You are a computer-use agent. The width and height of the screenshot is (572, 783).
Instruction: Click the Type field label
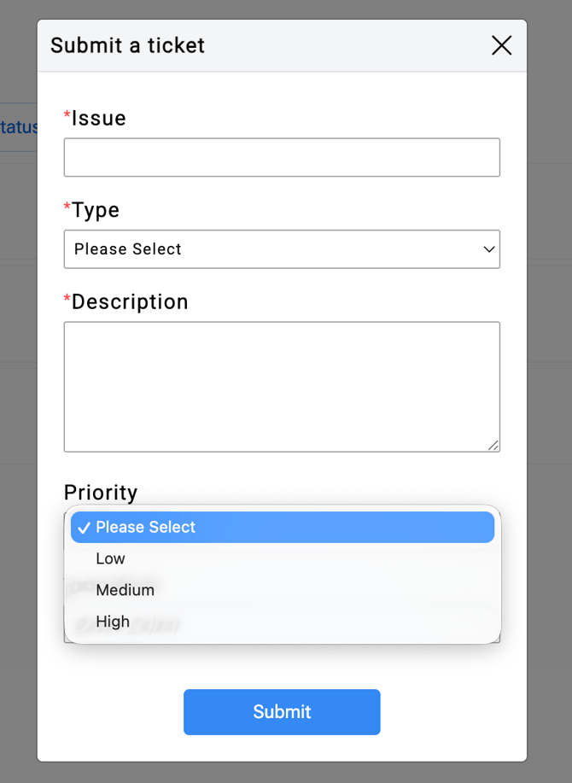click(96, 210)
